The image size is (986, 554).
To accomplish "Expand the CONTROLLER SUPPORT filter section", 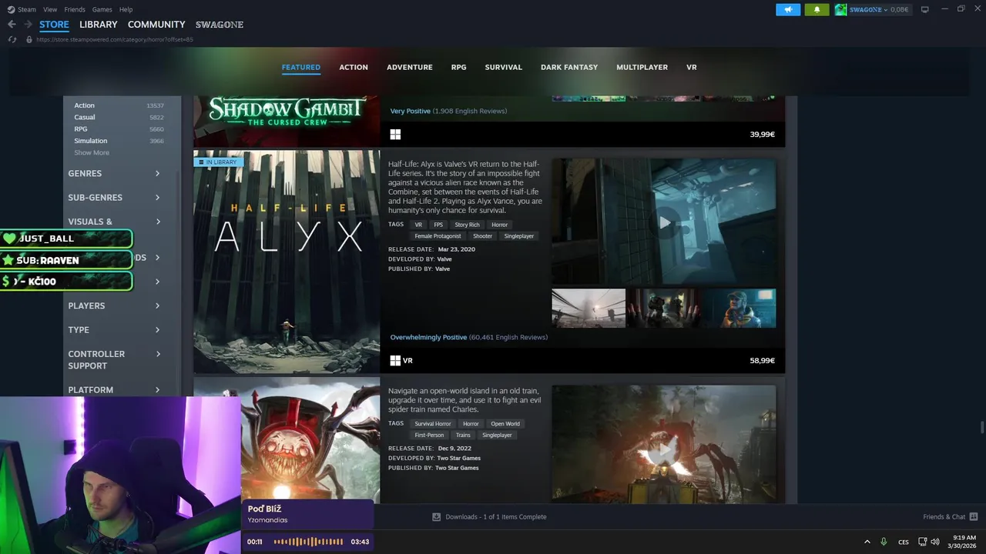I will [x=114, y=360].
